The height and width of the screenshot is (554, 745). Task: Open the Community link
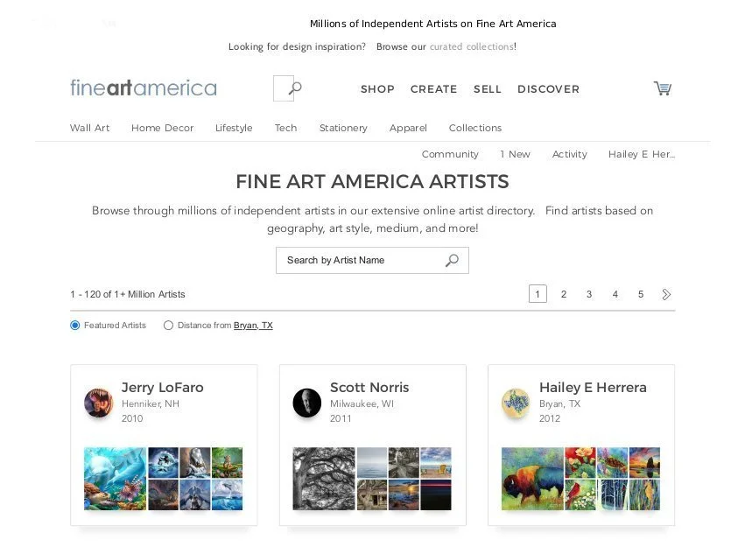coord(450,154)
